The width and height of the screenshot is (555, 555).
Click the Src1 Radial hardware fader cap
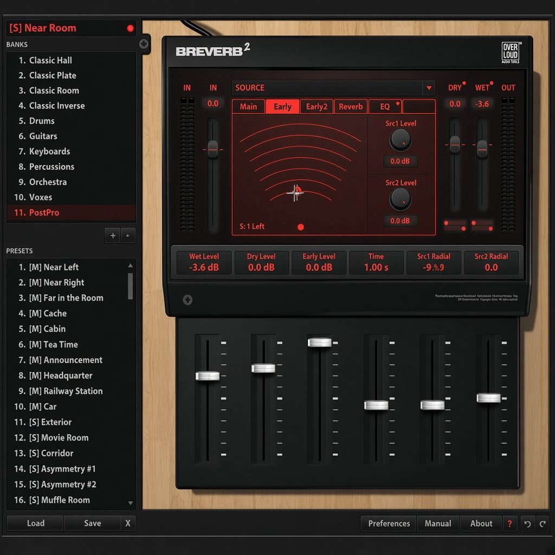coord(433,405)
